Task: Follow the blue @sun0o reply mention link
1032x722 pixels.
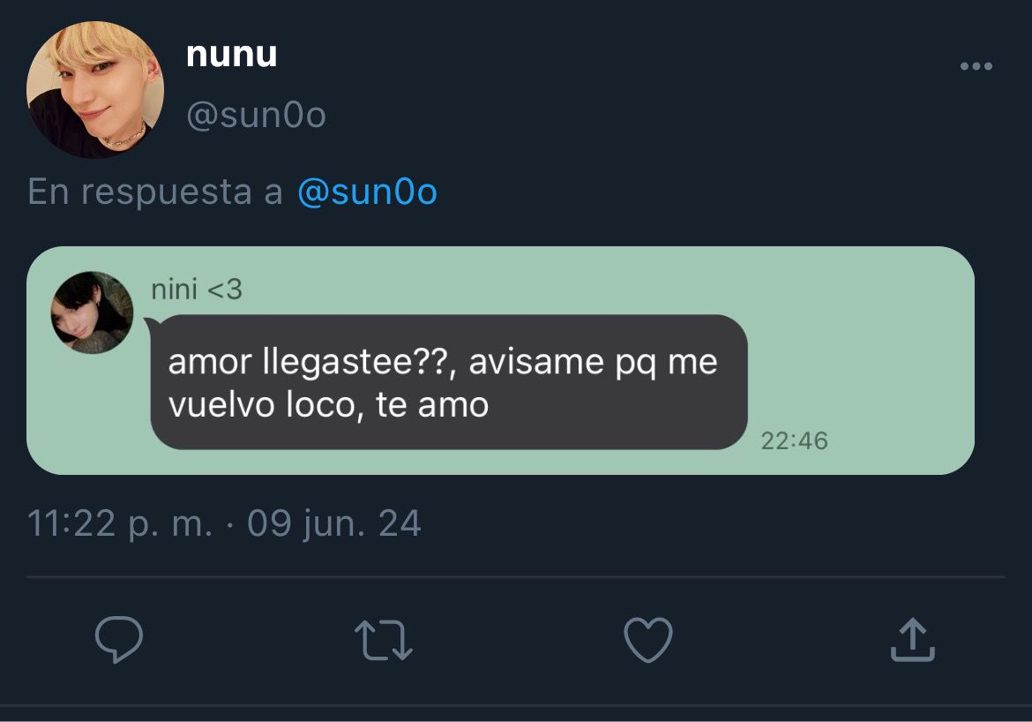Action: coord(367,192)
